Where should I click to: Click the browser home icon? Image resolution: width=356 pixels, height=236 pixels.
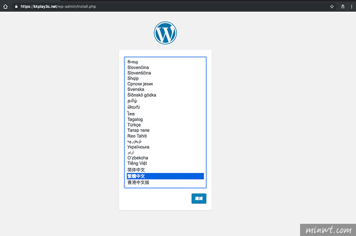click(x=6, y=7)
